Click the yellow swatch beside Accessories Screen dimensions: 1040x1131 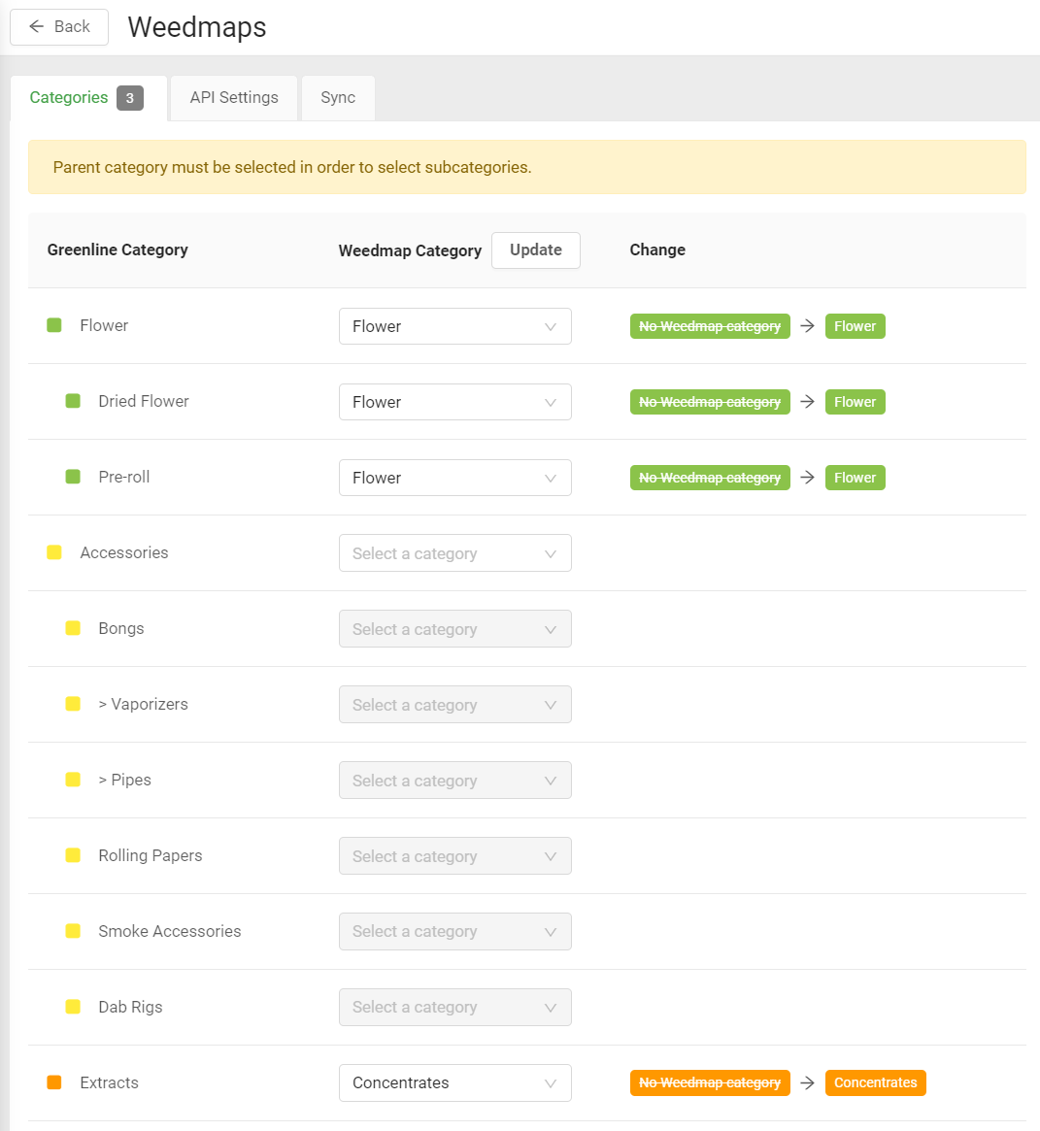pos(54,552)
